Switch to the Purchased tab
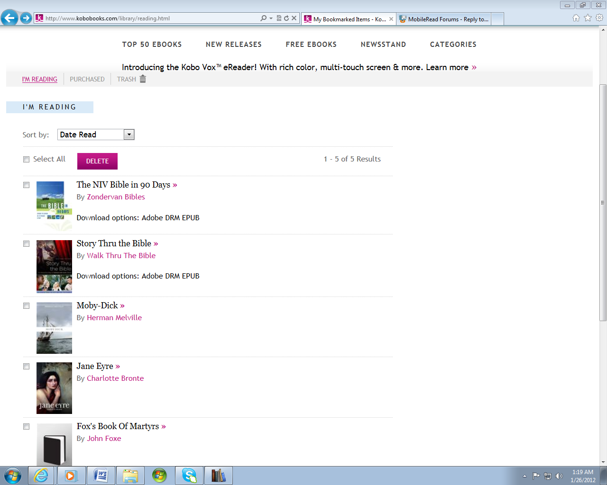The height and width of the screenshot is (485, 607). pos(87,79)
